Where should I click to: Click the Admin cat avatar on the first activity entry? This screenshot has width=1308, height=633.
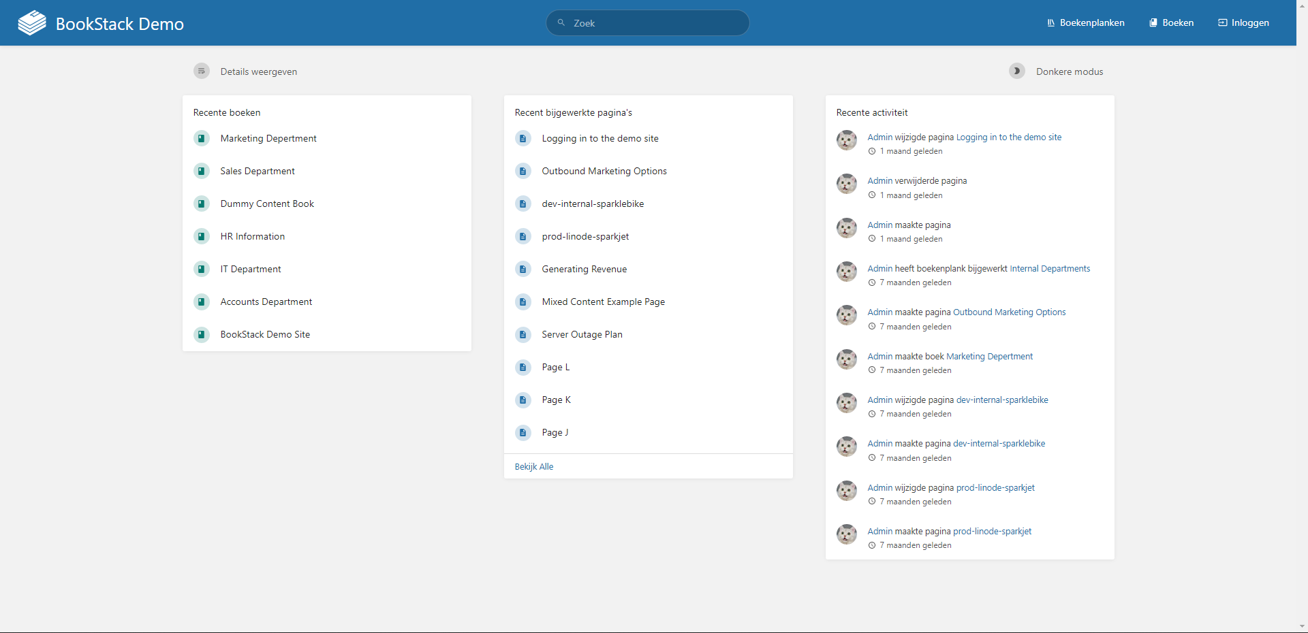click(x=847, y=141)
